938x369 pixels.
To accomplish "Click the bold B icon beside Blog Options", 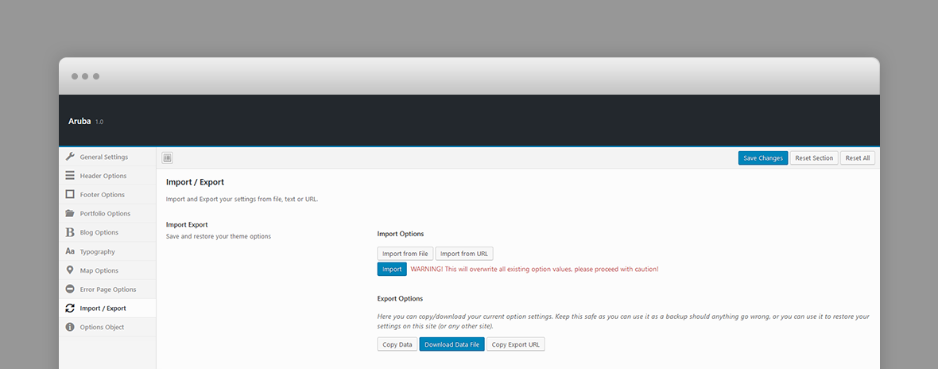I will pos(70,232).
